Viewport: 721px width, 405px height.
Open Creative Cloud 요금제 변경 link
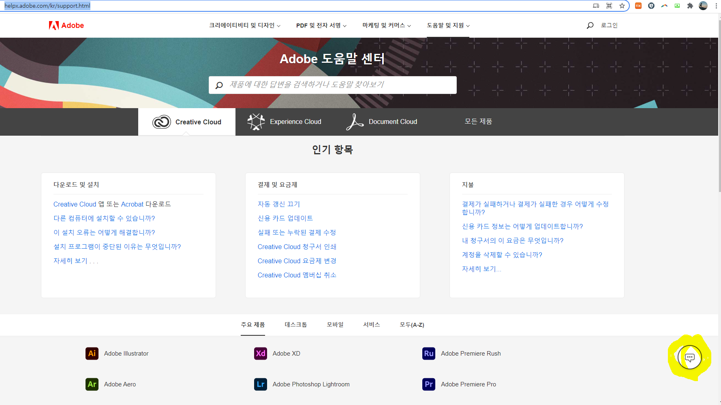click(x=297, y=261)
